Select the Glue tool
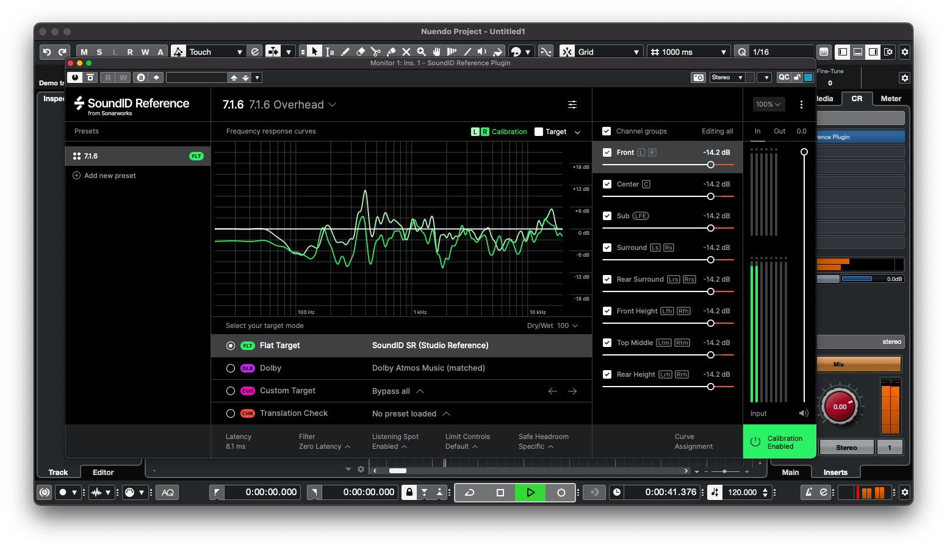The image size is (947, 550). [x=391, y=52]
